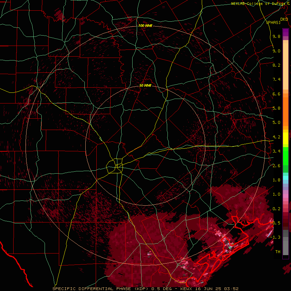Click the 7.4 scale label
The image size is (291, 291).
[x=276, y=80]
